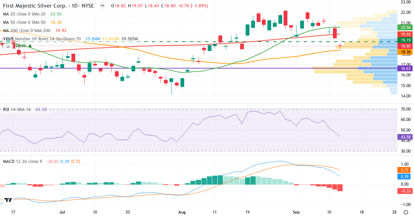Click the Sep label on time axis
Screen dimensions: 414x217
coord(296,211)
